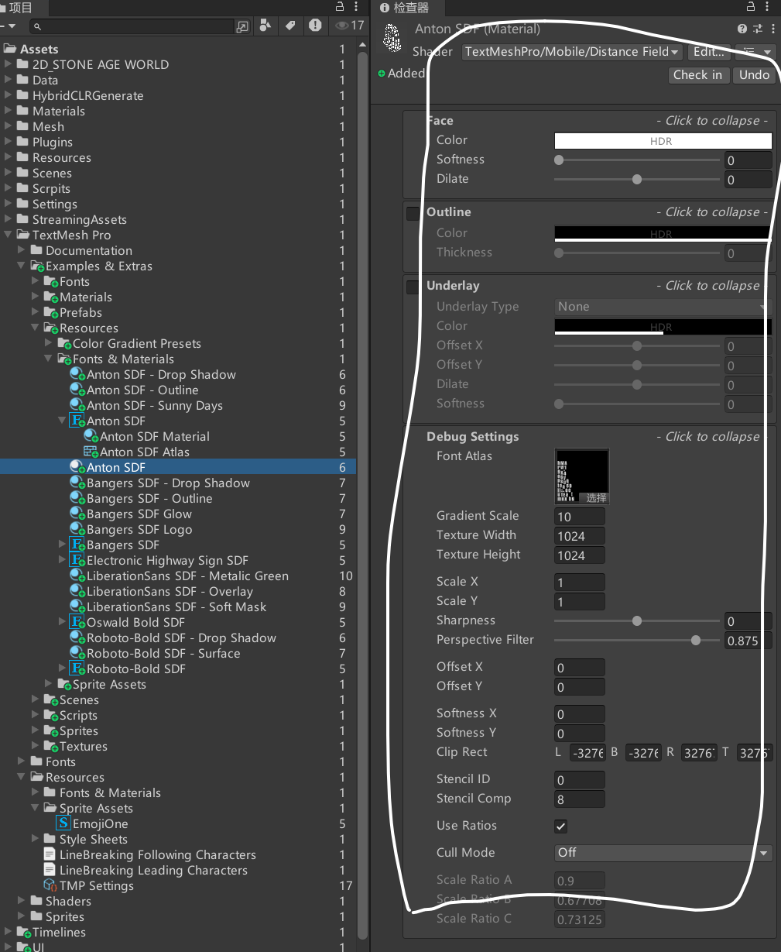Toggle the Inspector panel lock icon
Screen dimensions: 781x952
[751, 6]
